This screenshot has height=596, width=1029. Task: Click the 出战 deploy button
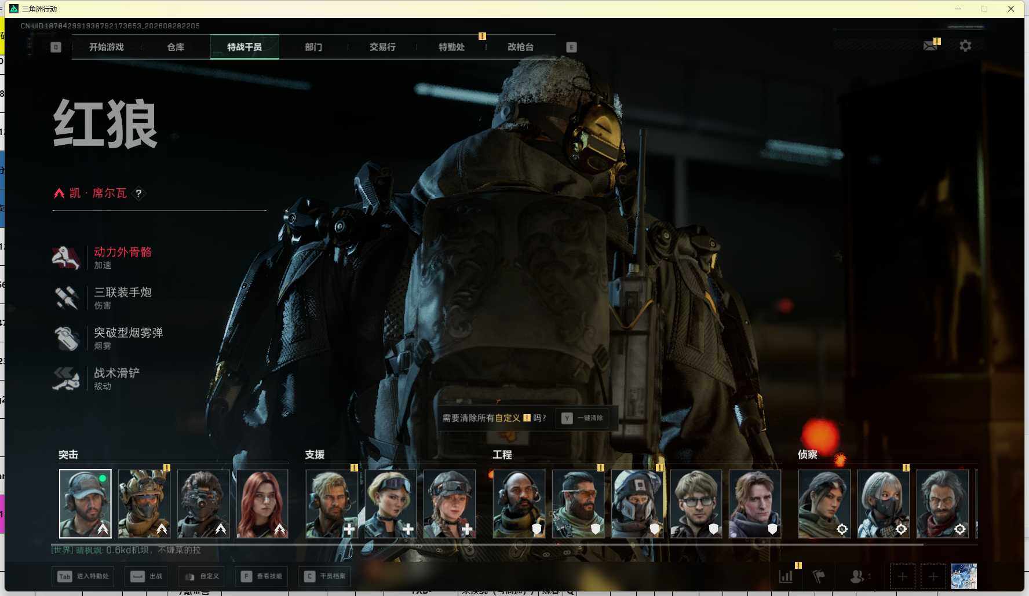[x=147, y=576]
